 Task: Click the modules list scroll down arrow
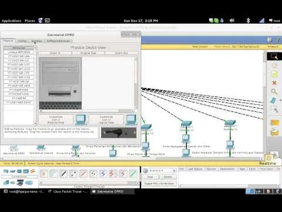35,124
